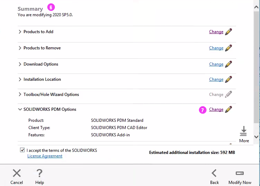Click the estimated installation size text

tap(192, 152)
